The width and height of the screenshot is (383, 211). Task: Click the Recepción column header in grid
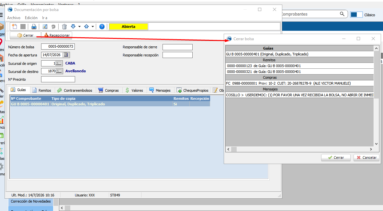[200, 99]
